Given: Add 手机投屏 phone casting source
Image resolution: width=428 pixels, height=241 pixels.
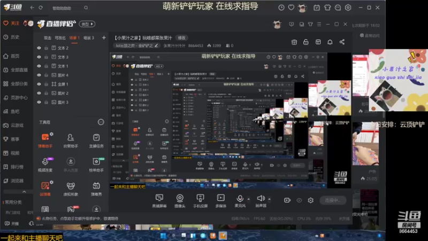Looking at the screenshot, I should coord(200,200).
